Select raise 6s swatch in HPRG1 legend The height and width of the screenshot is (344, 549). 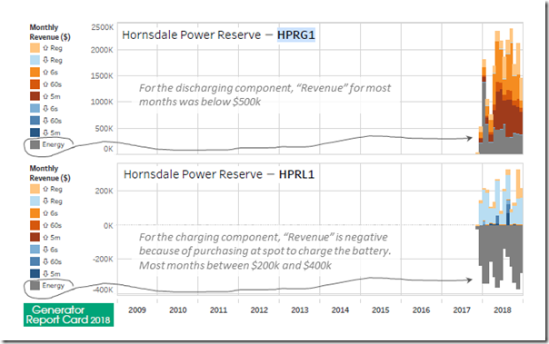pos(35,72)
